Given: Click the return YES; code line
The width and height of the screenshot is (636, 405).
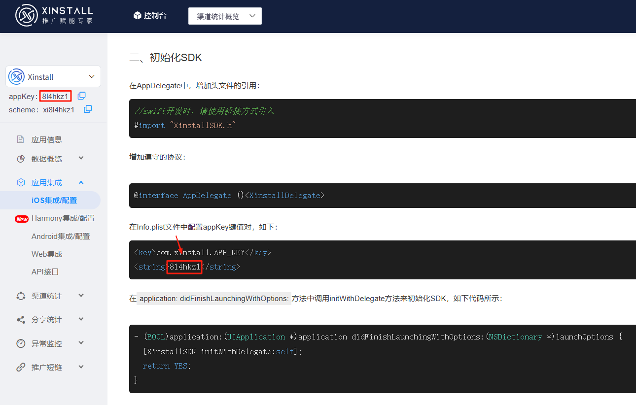Looking at the screenshot, I should coord(167,366).
